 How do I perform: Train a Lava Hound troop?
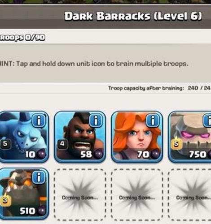click(24, 194)
